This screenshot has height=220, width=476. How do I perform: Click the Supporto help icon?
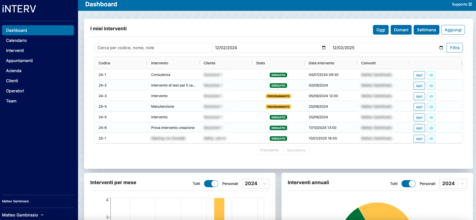(470, 4)
